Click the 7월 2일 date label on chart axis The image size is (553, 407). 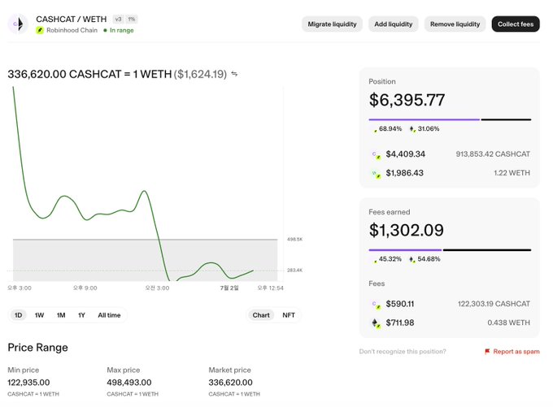coord(229,288)
